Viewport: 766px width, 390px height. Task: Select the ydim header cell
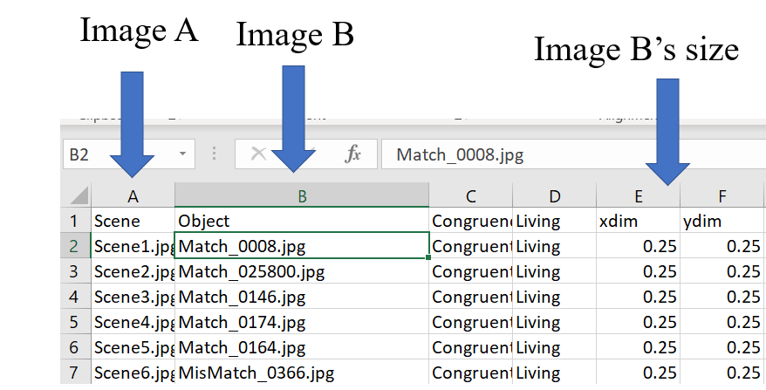pyautogui.click(x=722, y=221)
